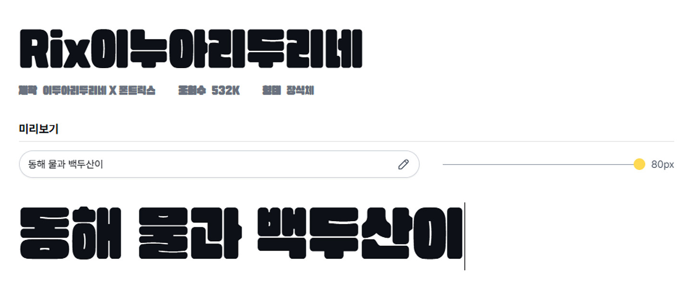Click the 장식체 font type label
Viewport: 692px width, 298px height.
(x=300, y=90)
